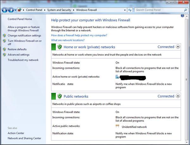The height and width of the screenshot is (145, 190).
Task: Open Action Center link
Action: (x=16, y=133)
